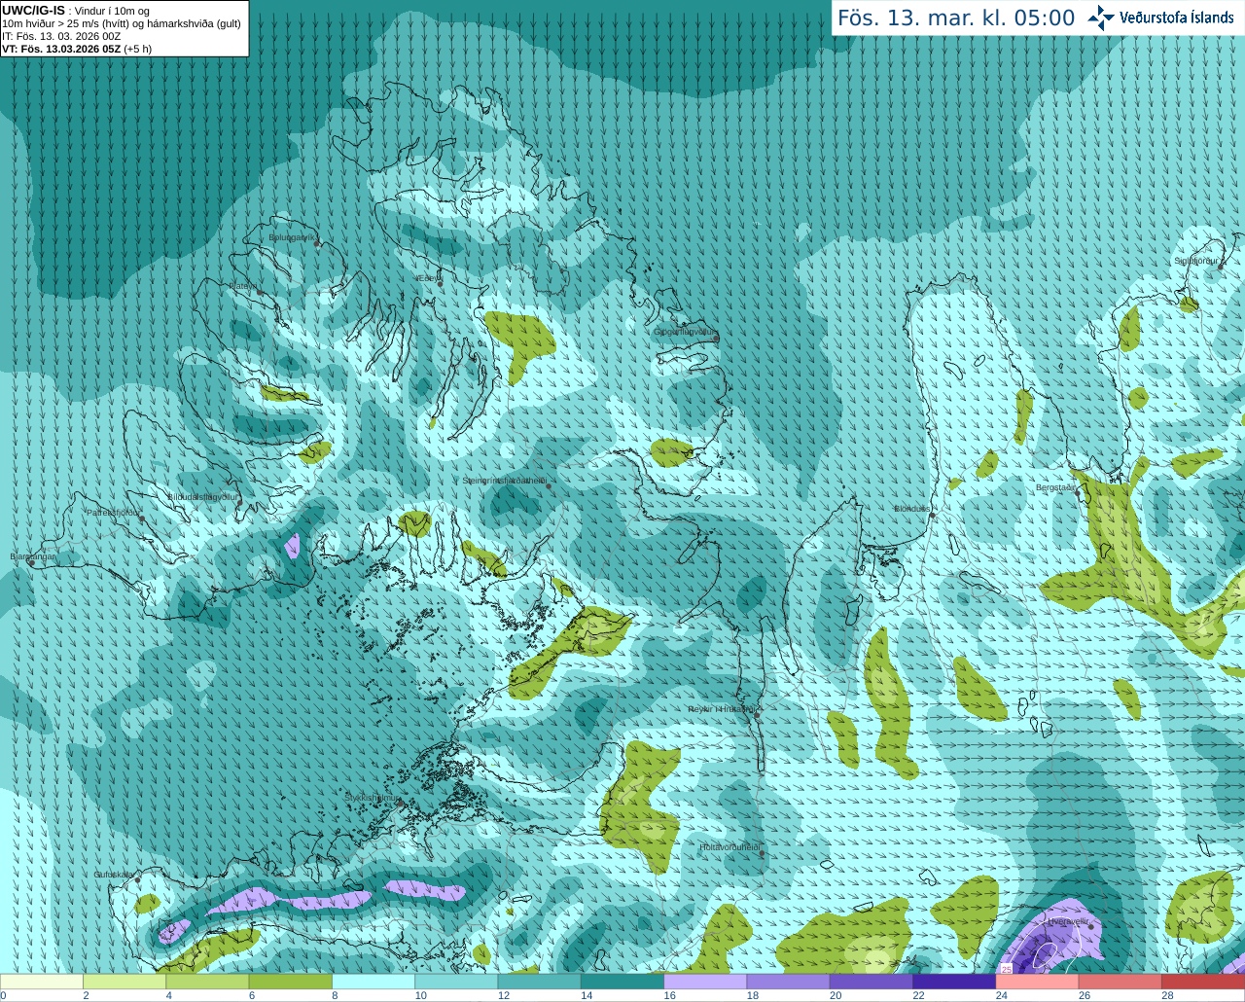This screenshot has height=1002, width=1245.
Task: Click the Steingrímsfjarðarheiði station label
Action: (x=504, y=481)
